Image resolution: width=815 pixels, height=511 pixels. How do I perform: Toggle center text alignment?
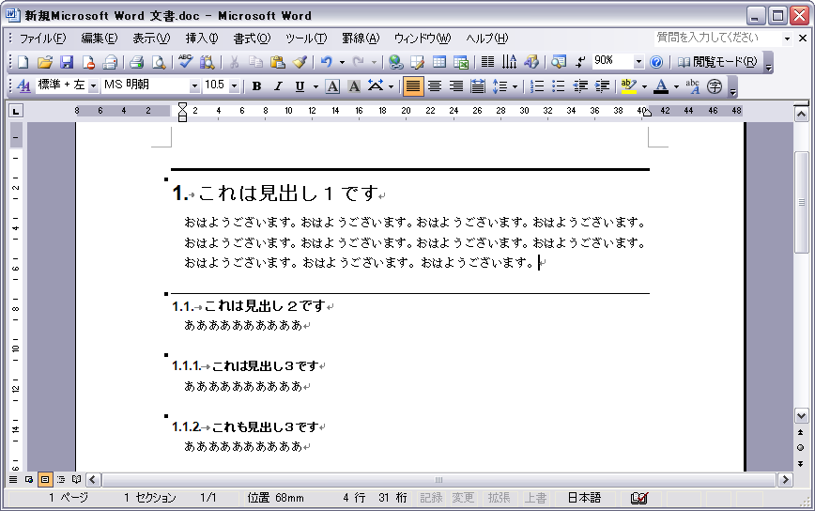coord(435,86)
